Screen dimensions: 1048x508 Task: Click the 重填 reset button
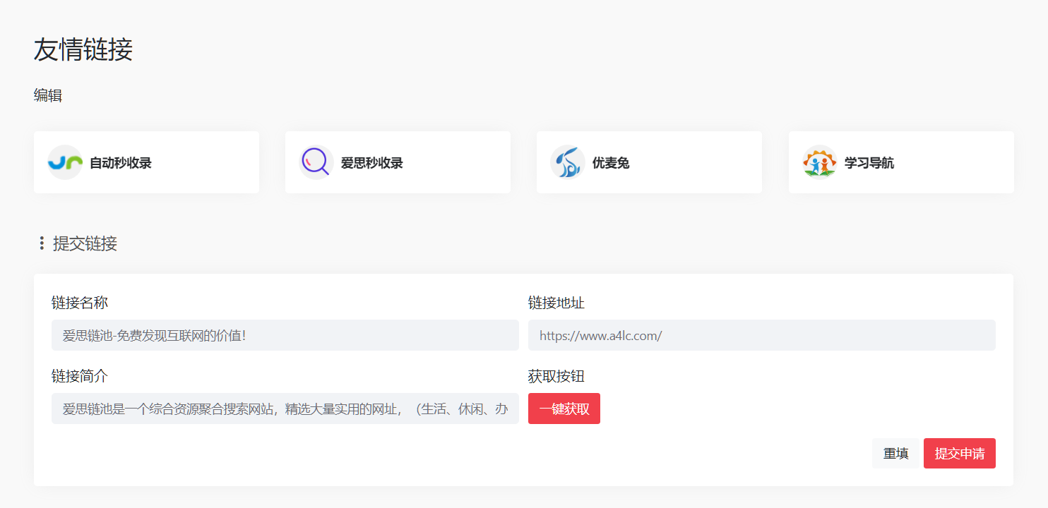tap(895, 453)
